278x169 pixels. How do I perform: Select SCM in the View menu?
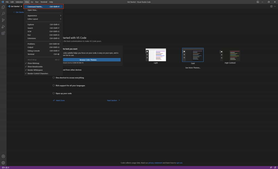43,31
